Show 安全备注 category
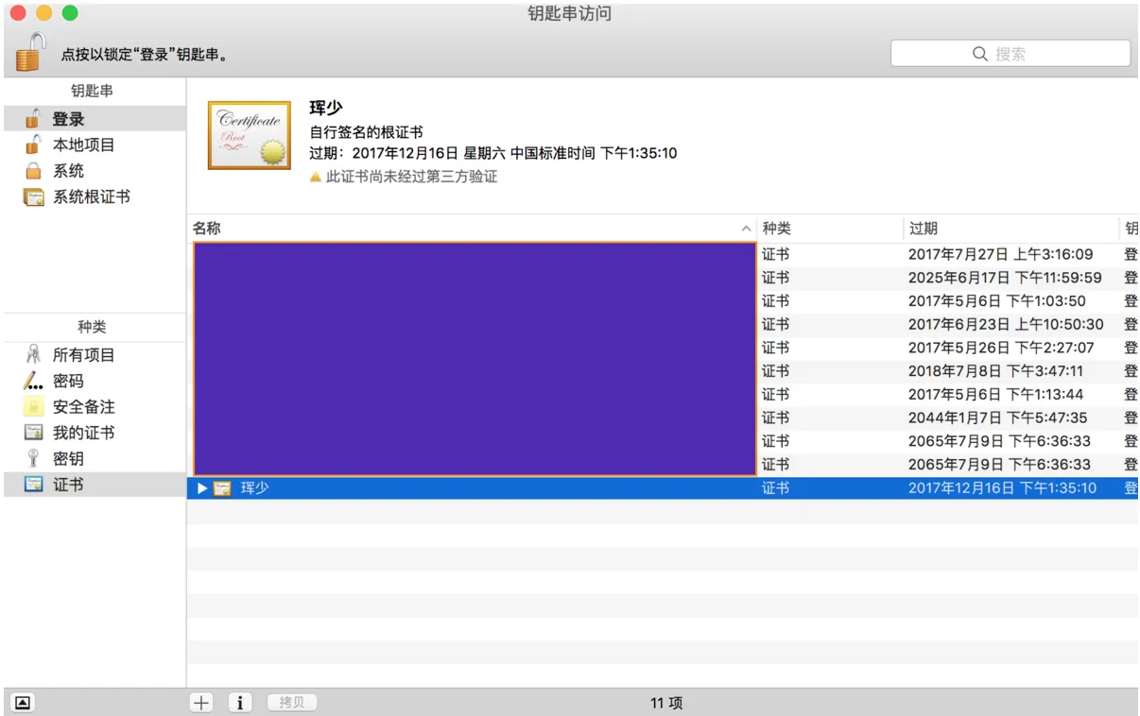The width and height of the screenshot is (1140, 716). click(94, 407)
